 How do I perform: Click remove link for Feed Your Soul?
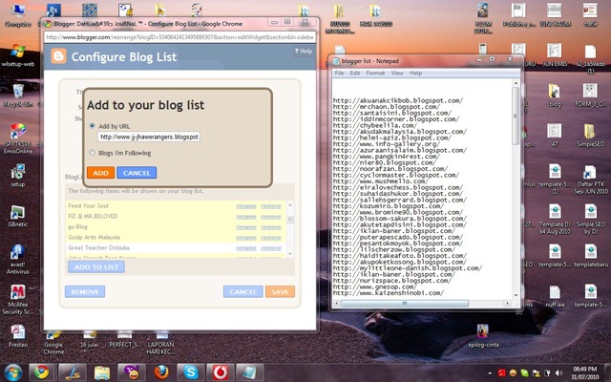tap(271, 206)
